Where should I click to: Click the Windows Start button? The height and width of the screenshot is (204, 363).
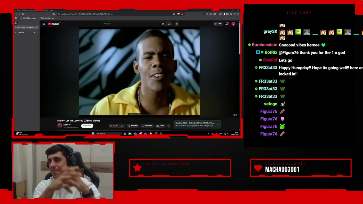(93, 134)
